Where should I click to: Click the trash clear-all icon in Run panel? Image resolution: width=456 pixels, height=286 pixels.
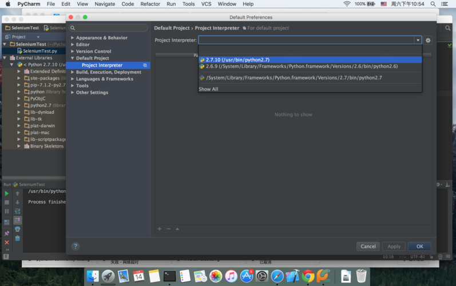[17, 239]
